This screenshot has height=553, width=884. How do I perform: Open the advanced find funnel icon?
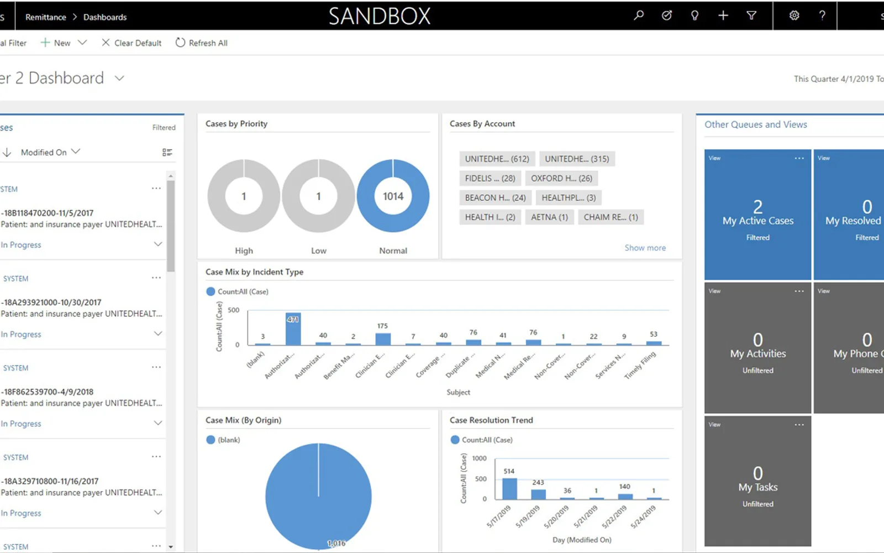751,15
